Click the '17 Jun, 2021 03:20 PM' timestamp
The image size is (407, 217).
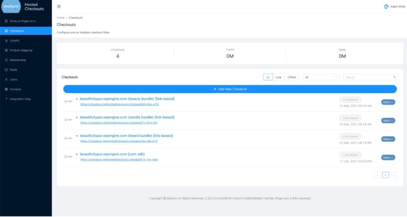(x=356, y=161)
